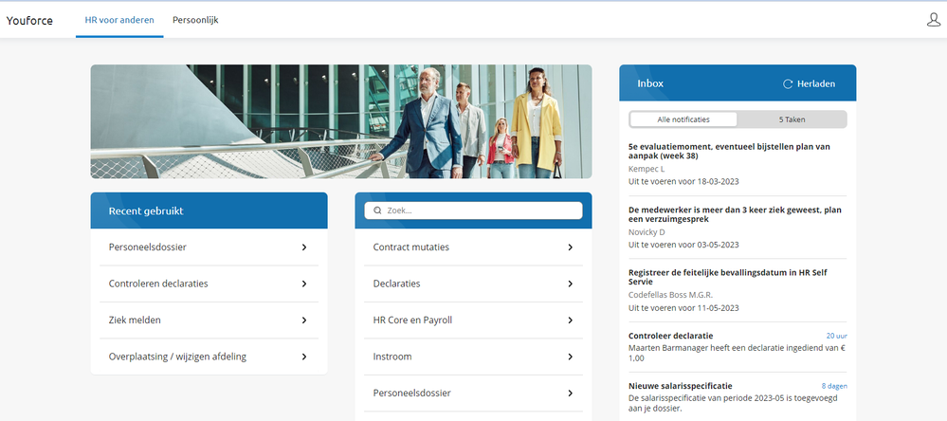Image resolution: width=947 pixels, height=421 pixels.
Task: Click chevron next to Overplaatsing / wijzigen afdeling
Action: tap(304, 357)
